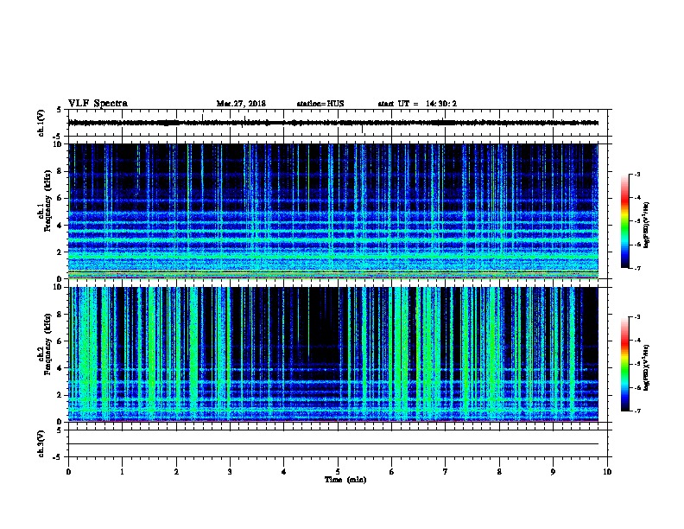
Task: Click the "Time (min)" axis label
Action: click(345, 480)
